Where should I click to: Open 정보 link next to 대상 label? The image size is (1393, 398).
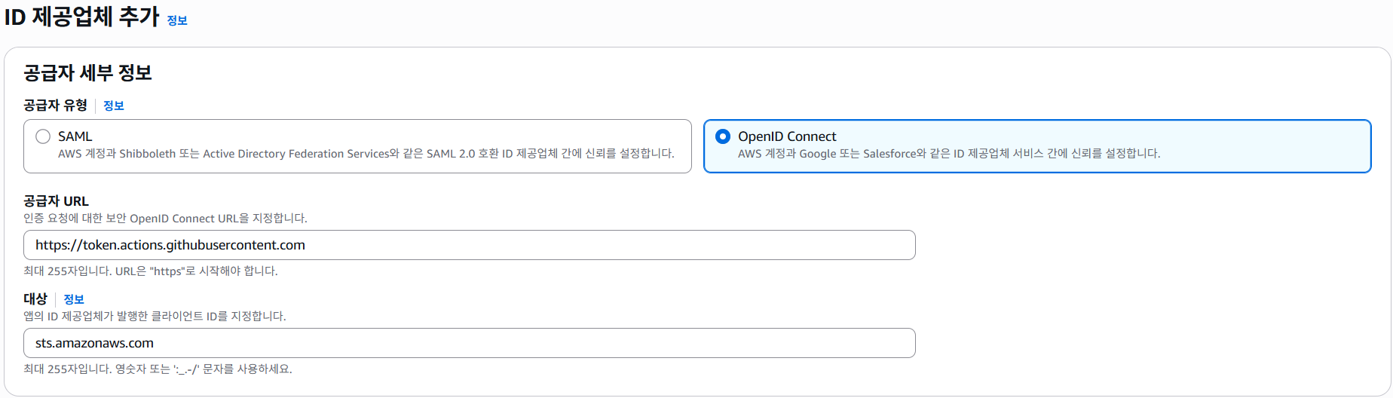(74, 299)
